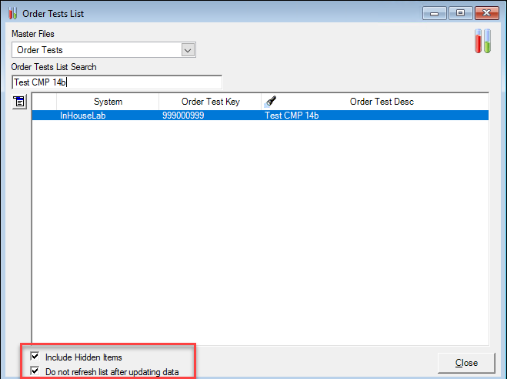Click the test tubes icon in title bar
The image size is (507, 379).
point(12,13)
